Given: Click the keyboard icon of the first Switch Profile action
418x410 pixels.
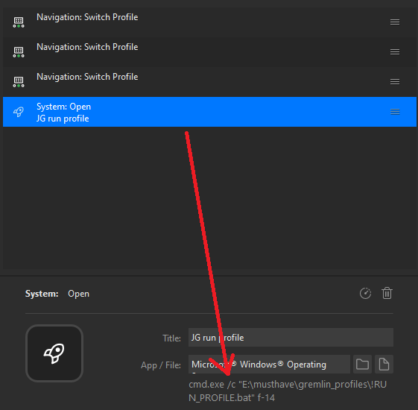Looking at the screenshot, I should pyautogui.click(x=19, y=22).
